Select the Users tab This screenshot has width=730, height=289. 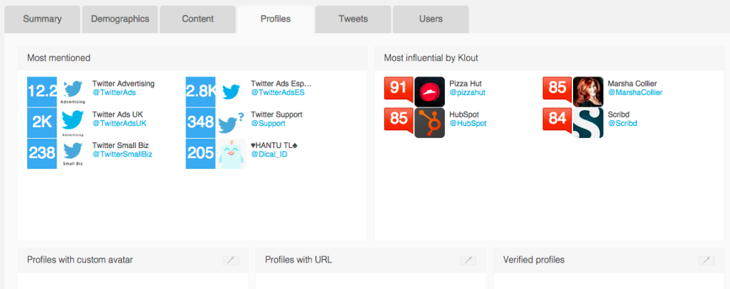point(431,19)
